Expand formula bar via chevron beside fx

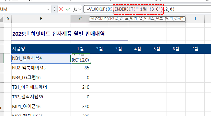[80, 9]
